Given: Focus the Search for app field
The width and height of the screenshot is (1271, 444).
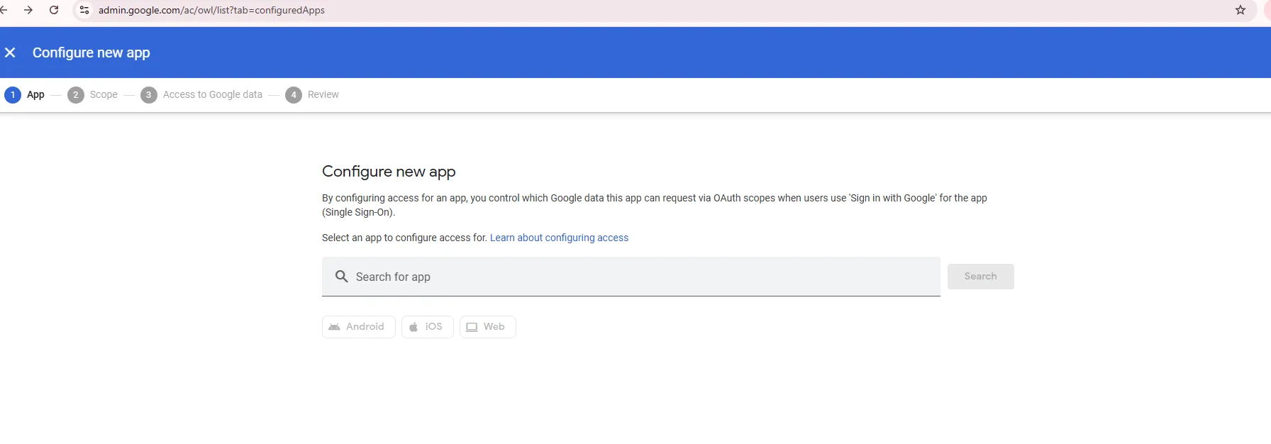Looking at the screenshot, I should (x=631, y=277).
